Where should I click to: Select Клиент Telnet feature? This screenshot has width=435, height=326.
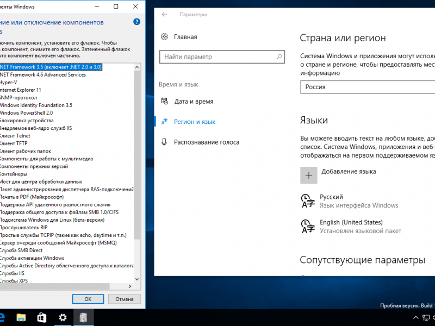tap(15, 136)
